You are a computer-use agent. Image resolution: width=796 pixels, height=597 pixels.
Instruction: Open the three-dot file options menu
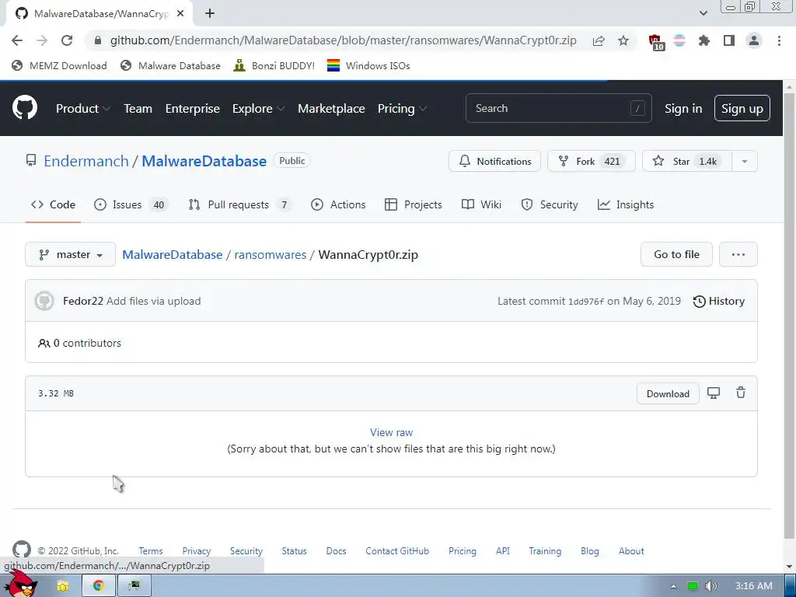pyautogui.click(x=738, y=254)
